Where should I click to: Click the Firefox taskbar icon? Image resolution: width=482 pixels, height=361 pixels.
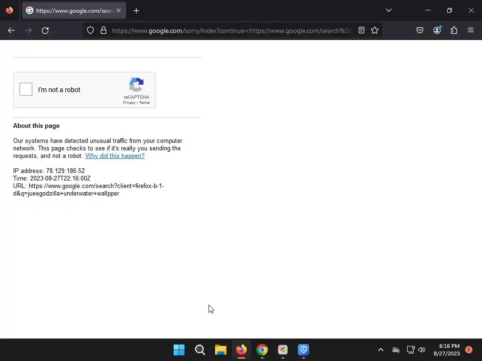(x=241, y=350)
